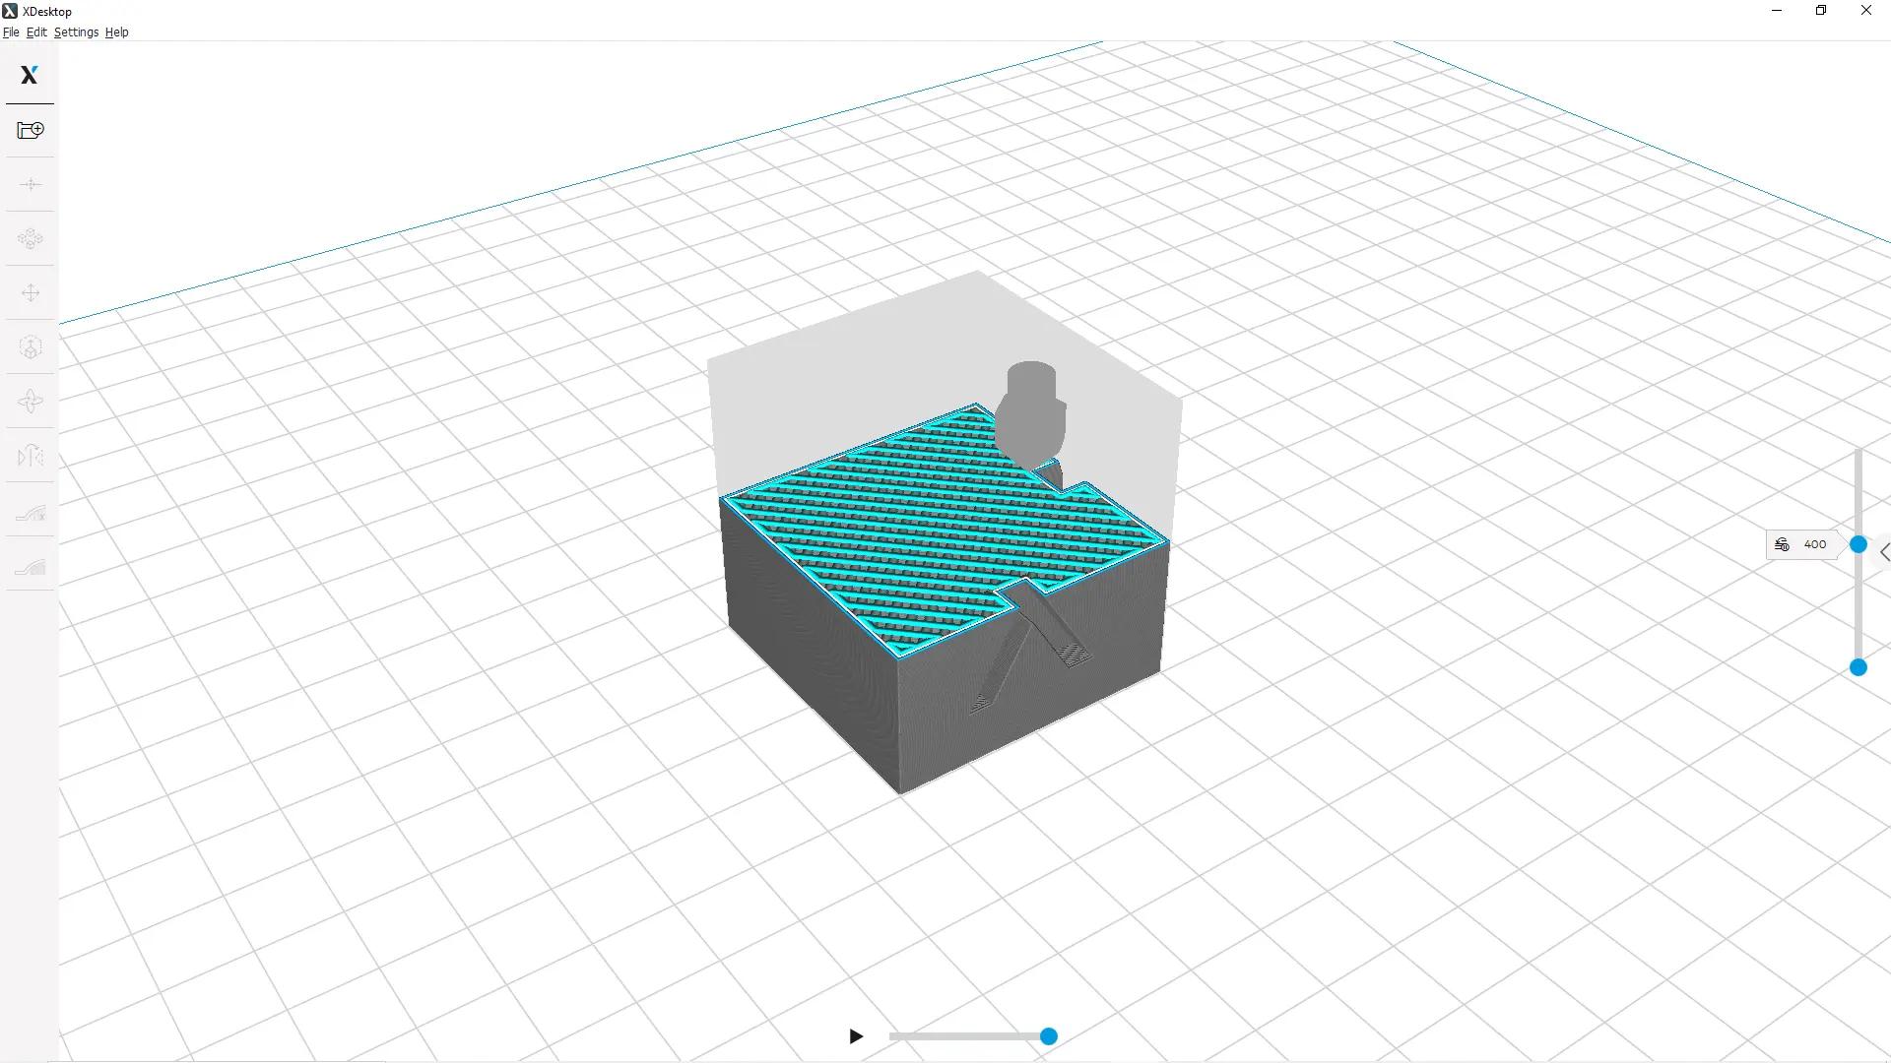Image resolution: width=1891 pixels, height=1063 pixels.
Task: Click the XDesktop X logo icon
Action: [x=29, y=74]
